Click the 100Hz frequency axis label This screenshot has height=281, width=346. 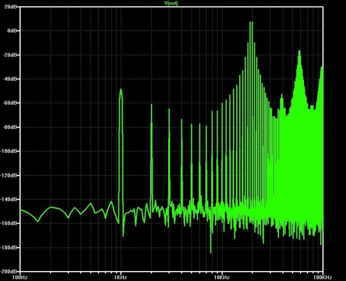pyautogui.click(x=20, y=278)
